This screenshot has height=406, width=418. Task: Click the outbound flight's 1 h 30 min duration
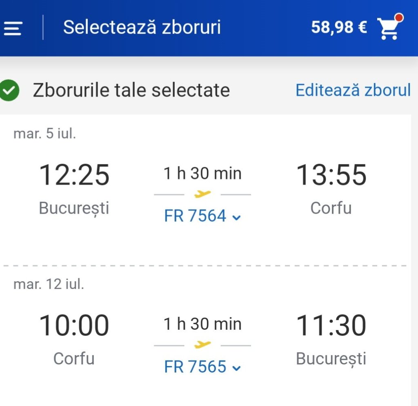click(x=202, y=174)
